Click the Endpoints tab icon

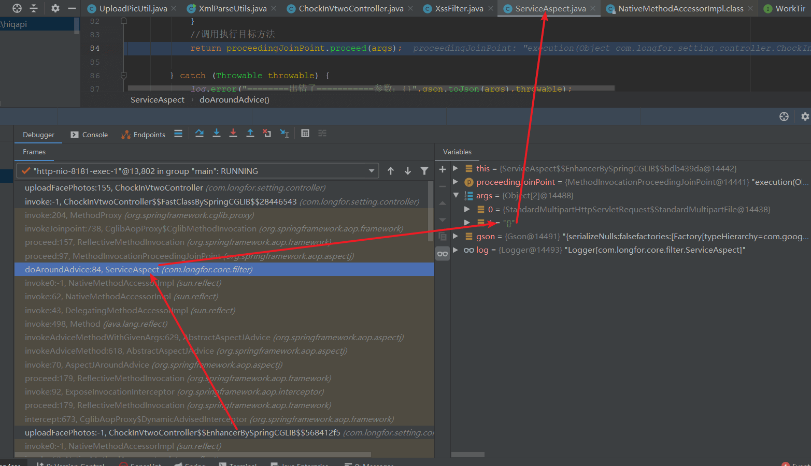125,135
